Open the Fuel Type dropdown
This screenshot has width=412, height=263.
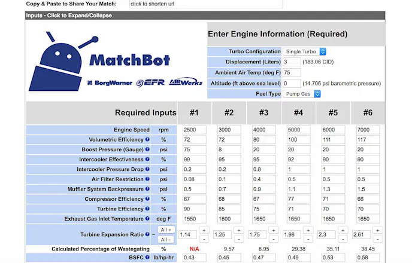tap(305, 94)
